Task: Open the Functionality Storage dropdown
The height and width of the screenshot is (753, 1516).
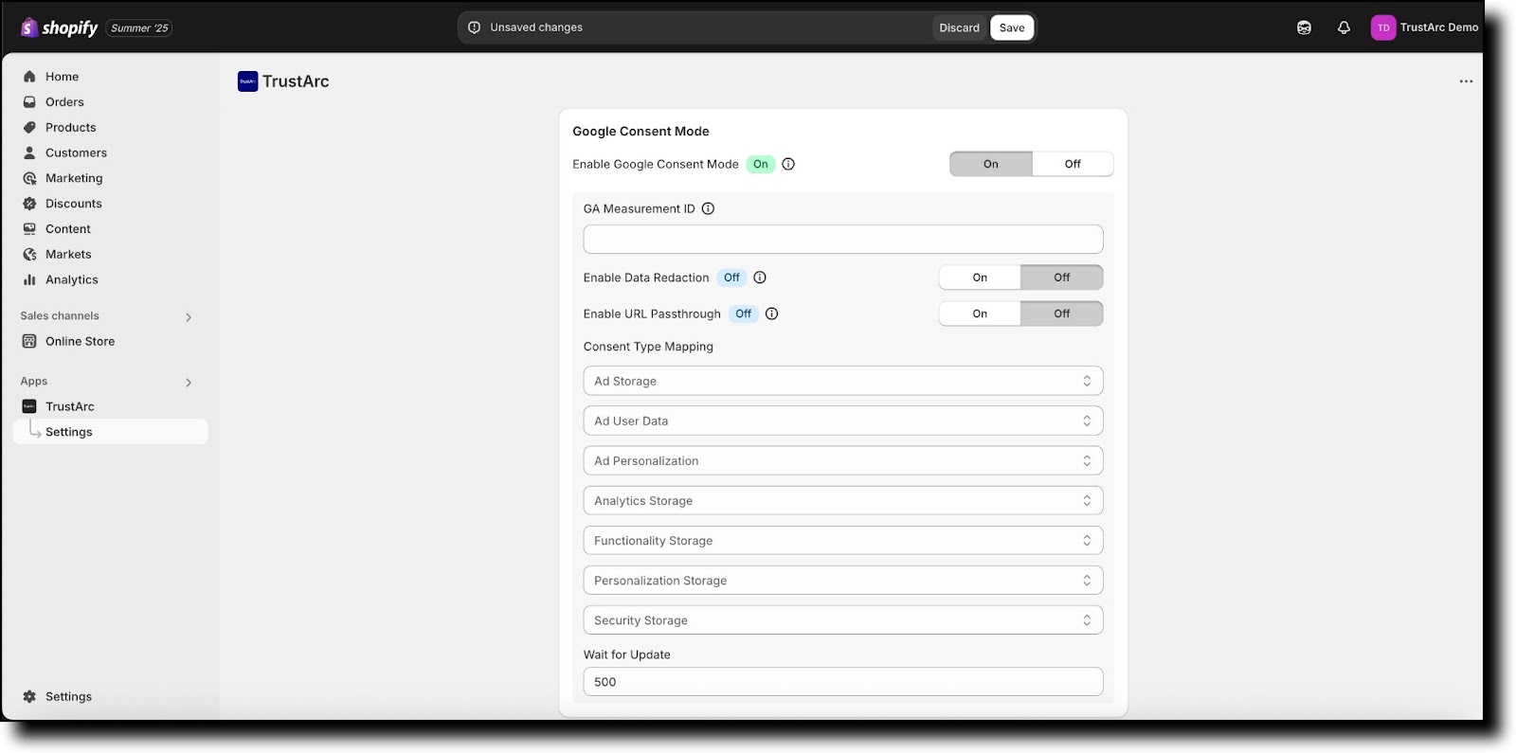Action: tap(843, 540)
